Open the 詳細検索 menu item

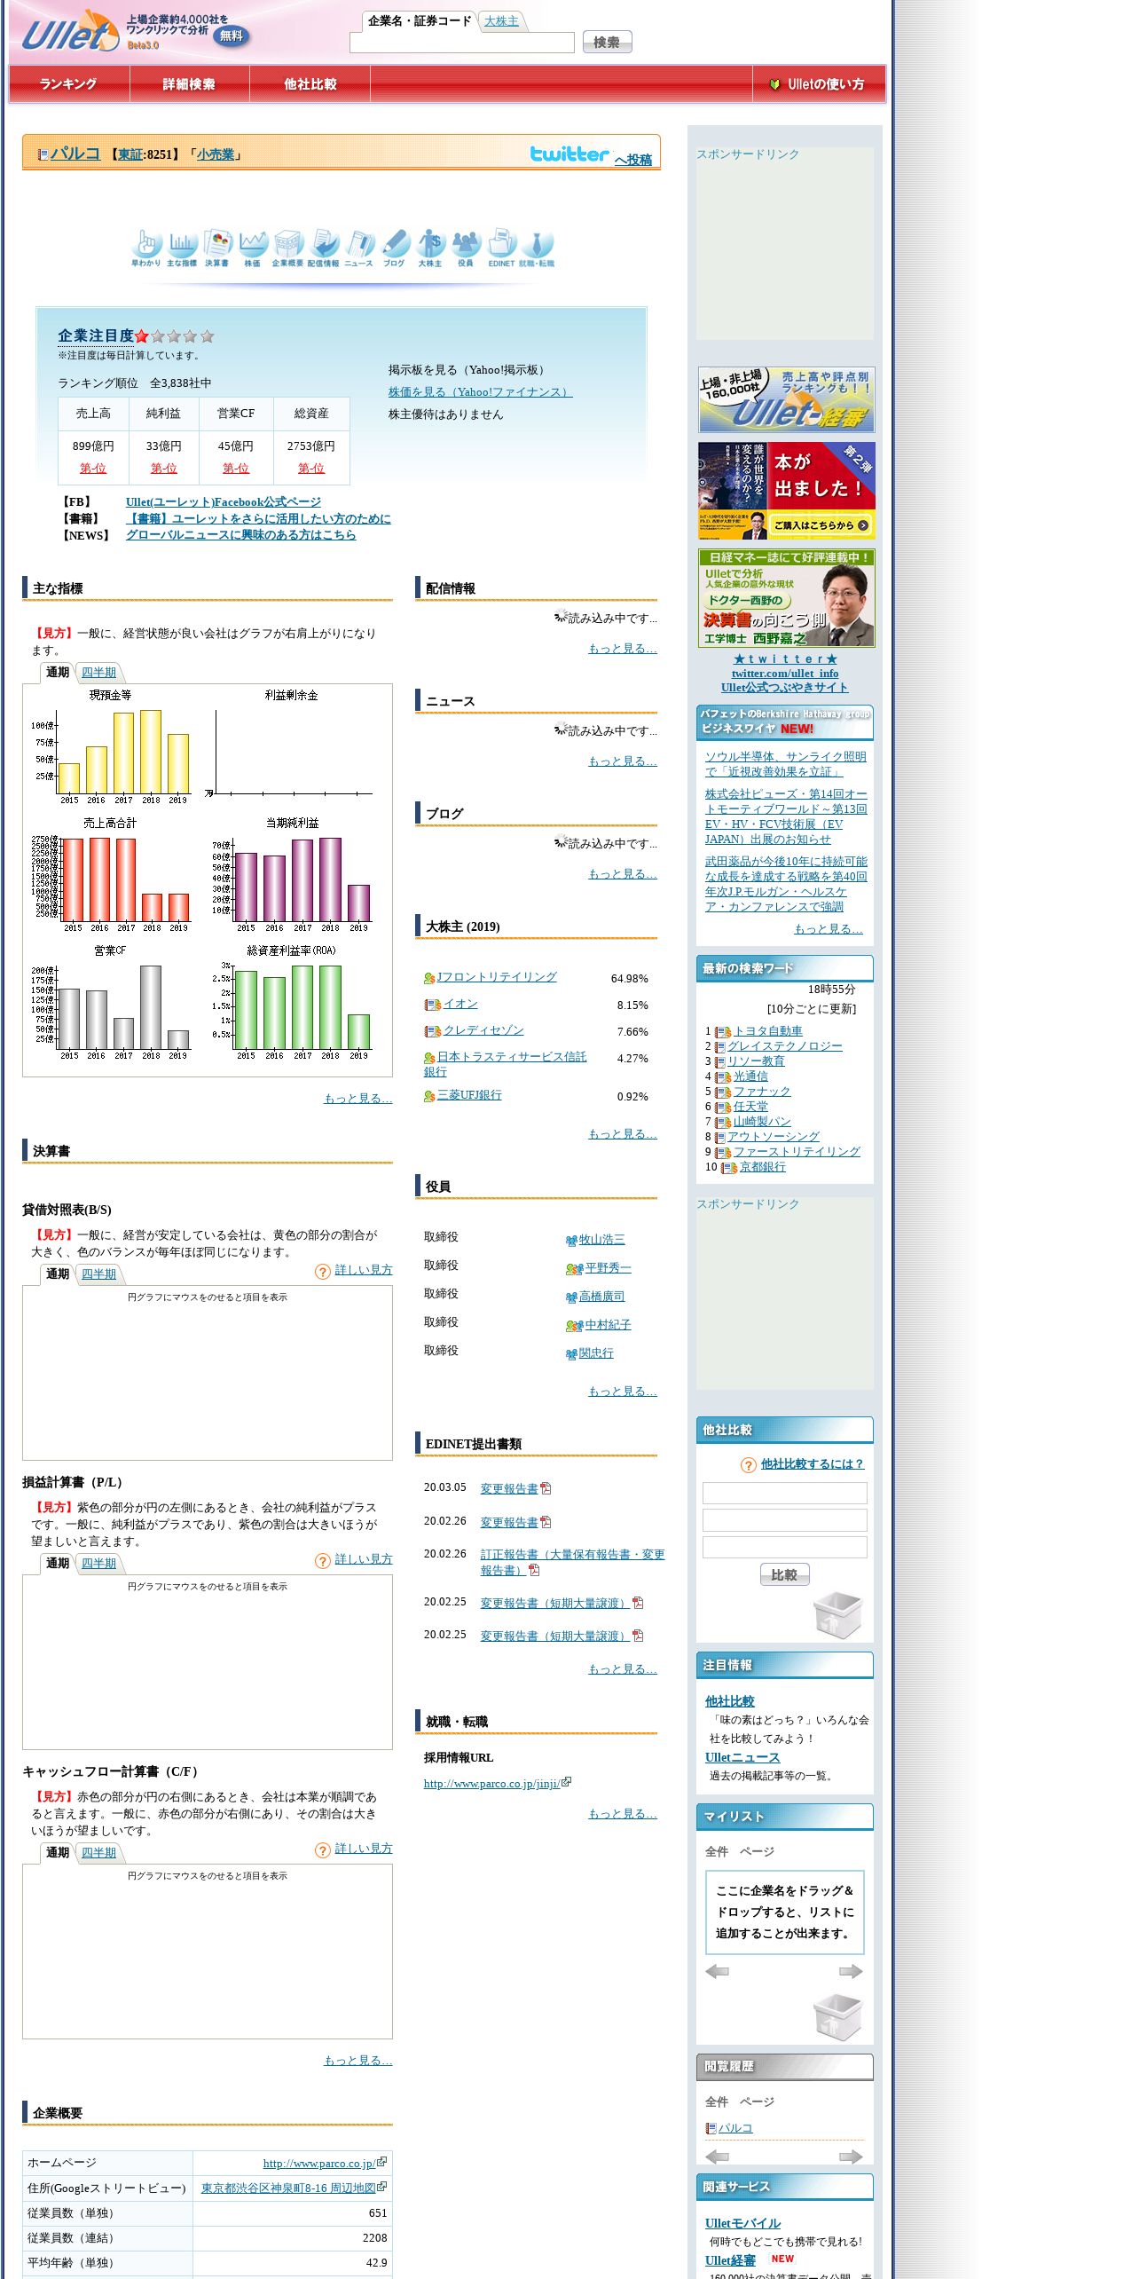(x=189, y=84)
